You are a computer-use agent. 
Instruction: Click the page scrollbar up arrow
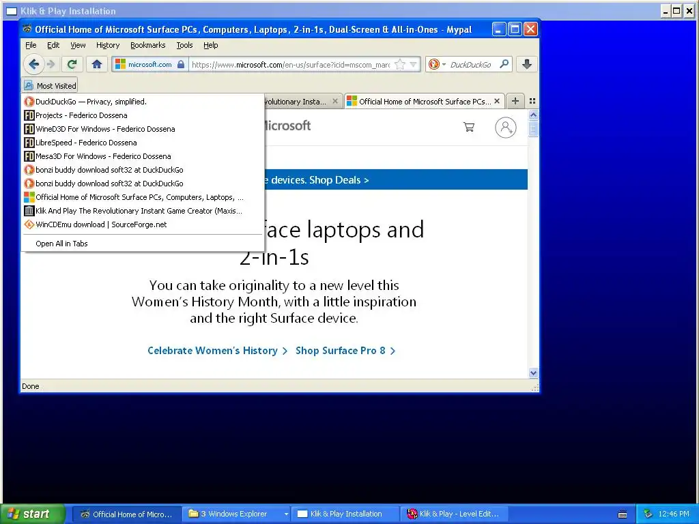[x=533, y=115]
